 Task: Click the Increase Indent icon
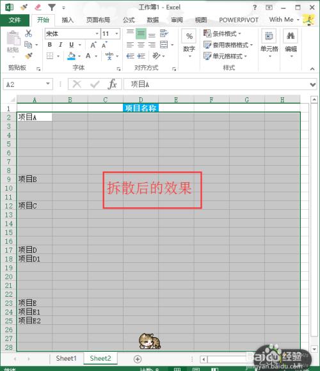pyautogui.click(x=141, y=56)
